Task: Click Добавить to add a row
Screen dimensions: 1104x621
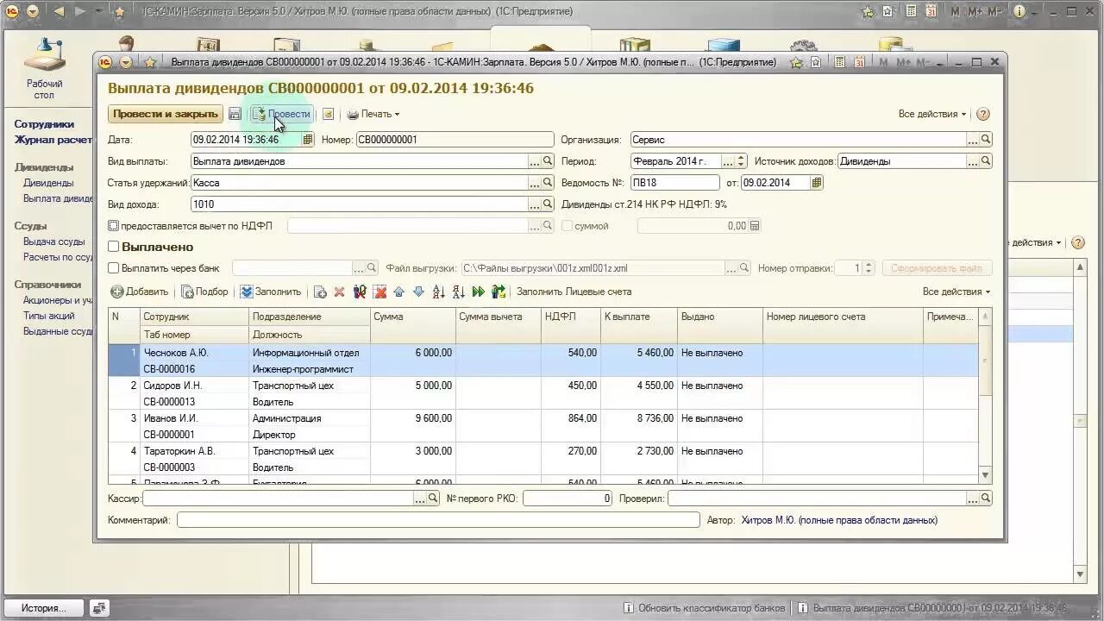Action: pyautogui.click(x=139, y=292)
